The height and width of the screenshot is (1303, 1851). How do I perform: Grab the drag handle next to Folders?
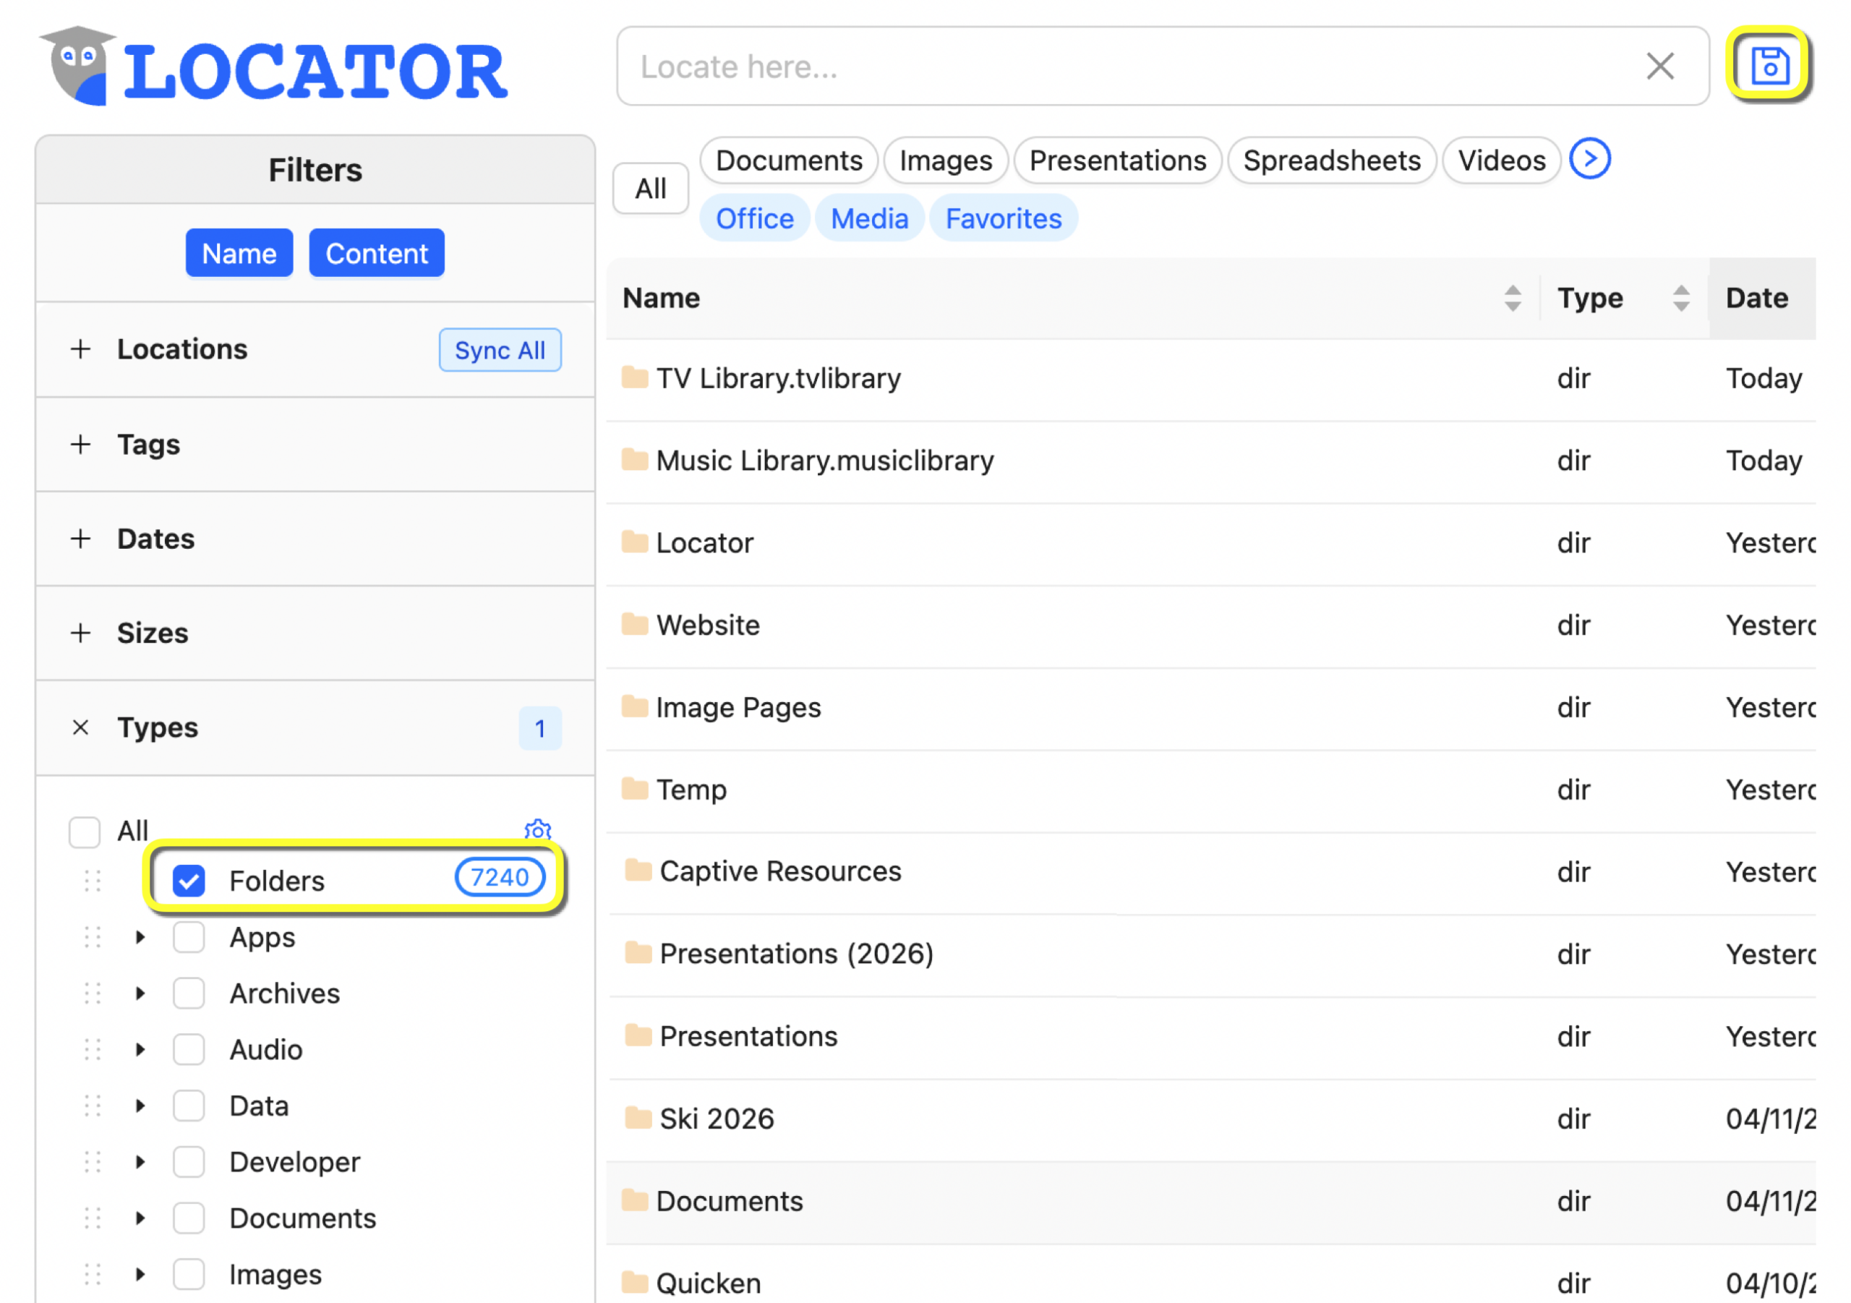pyautogui.click(x=92, y=880)
